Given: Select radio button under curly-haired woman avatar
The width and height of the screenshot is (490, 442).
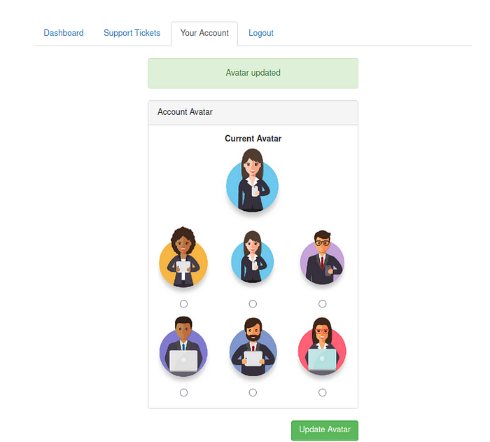Looking at the screenshot, I should pos(183,304).
